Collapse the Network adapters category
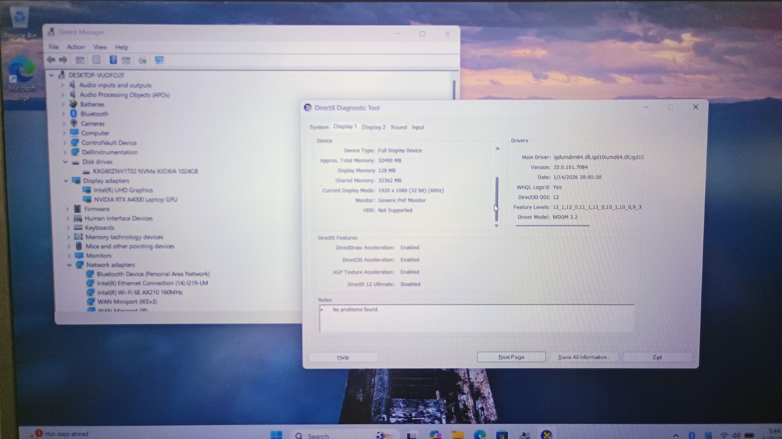 69,265
